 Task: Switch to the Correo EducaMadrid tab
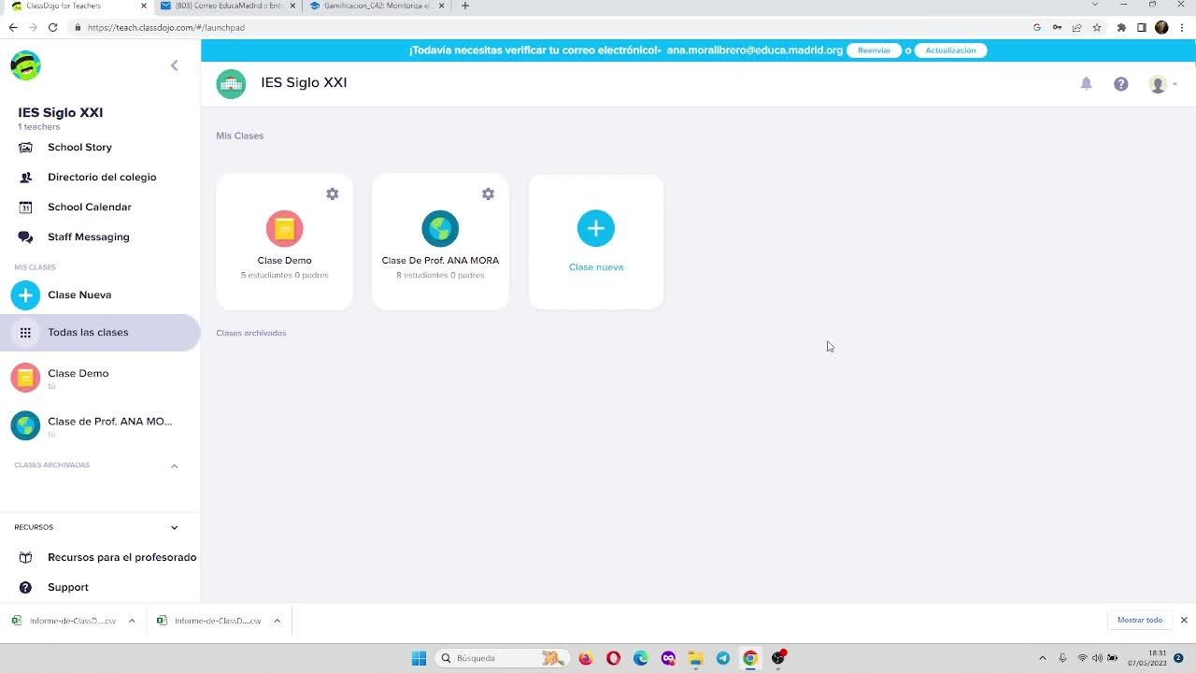(x=229, y=6)
